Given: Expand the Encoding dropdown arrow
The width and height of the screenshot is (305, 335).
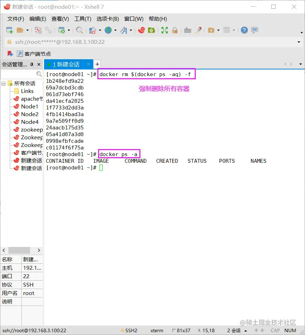Looking at the screenshot, I should [x=116, y=30].
